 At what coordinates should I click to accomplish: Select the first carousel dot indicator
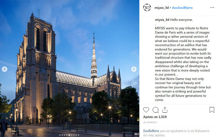[60, 135]
